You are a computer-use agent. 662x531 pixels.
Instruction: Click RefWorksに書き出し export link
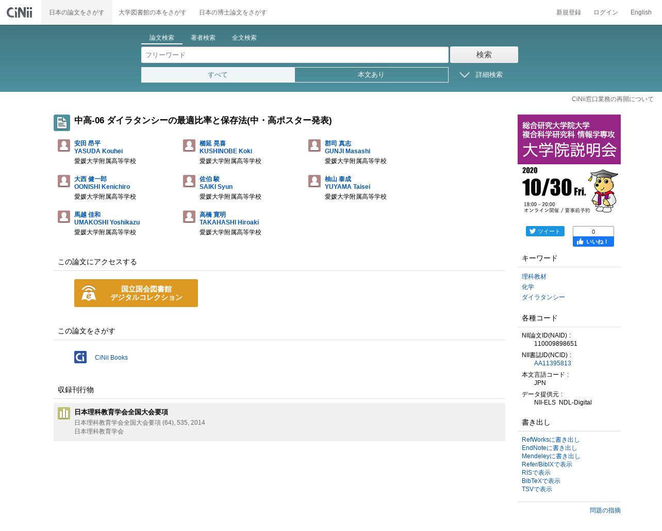click(551, 440)
